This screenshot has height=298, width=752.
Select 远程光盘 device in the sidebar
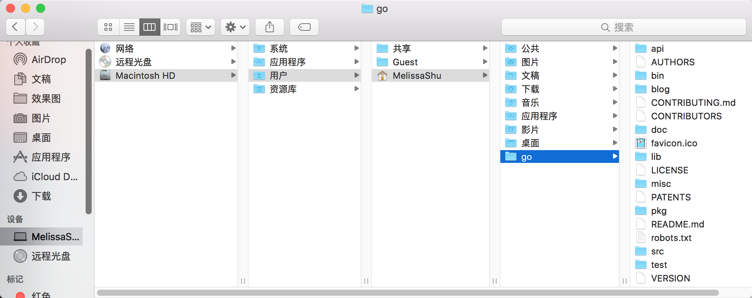point(41,256)
